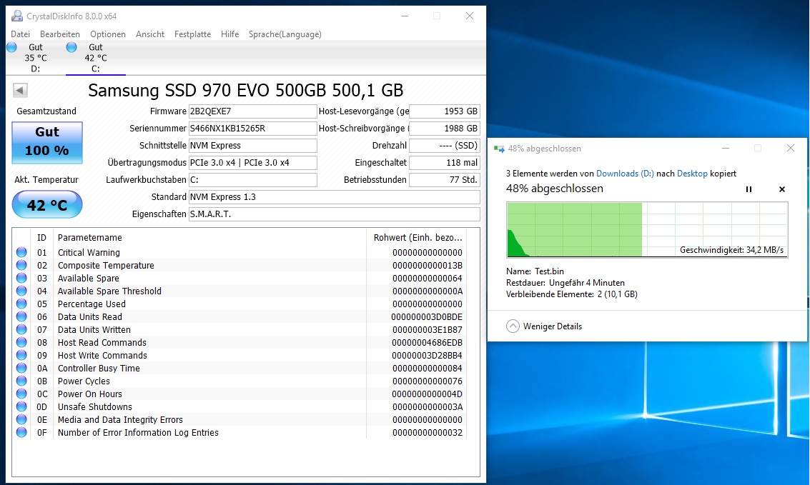Click the 42 °C temperature button

tap(47, 204)
